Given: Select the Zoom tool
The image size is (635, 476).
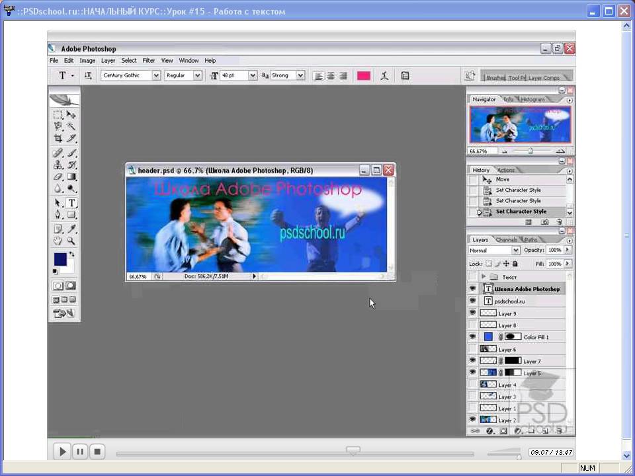Looking at the screenshot, I should (71, 241).
